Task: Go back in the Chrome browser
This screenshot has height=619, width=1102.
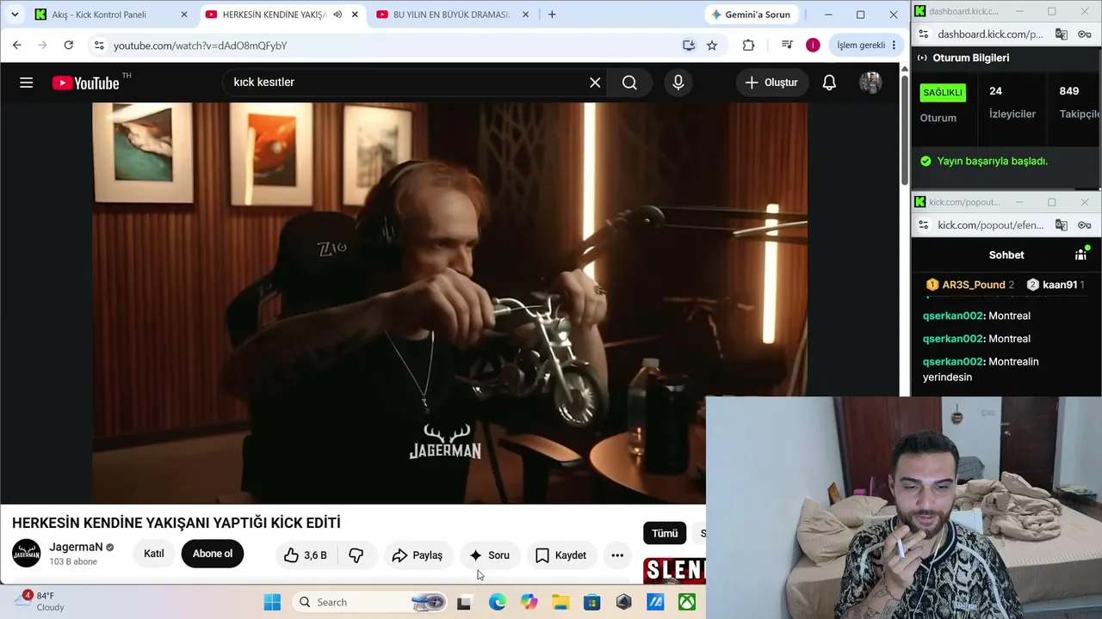Action: tap(17, 45)
